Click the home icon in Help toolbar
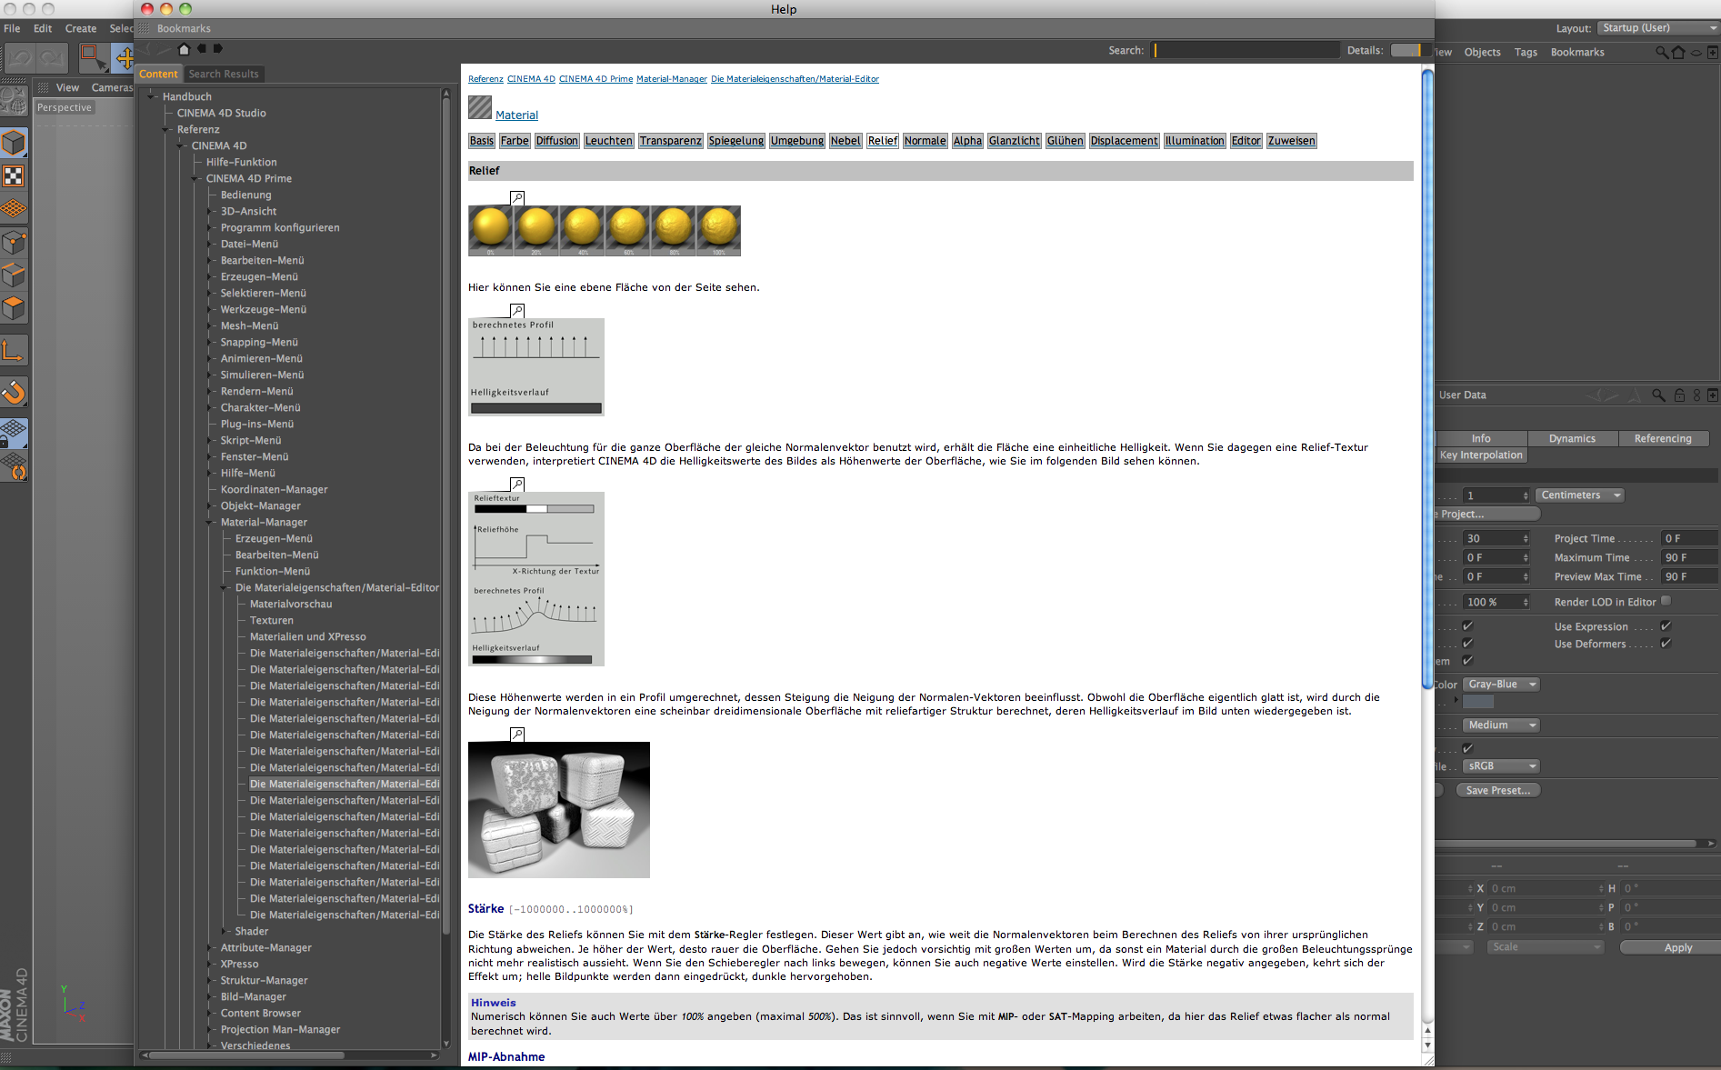This screenshot has width=1721, height=1070. [185, 49]
